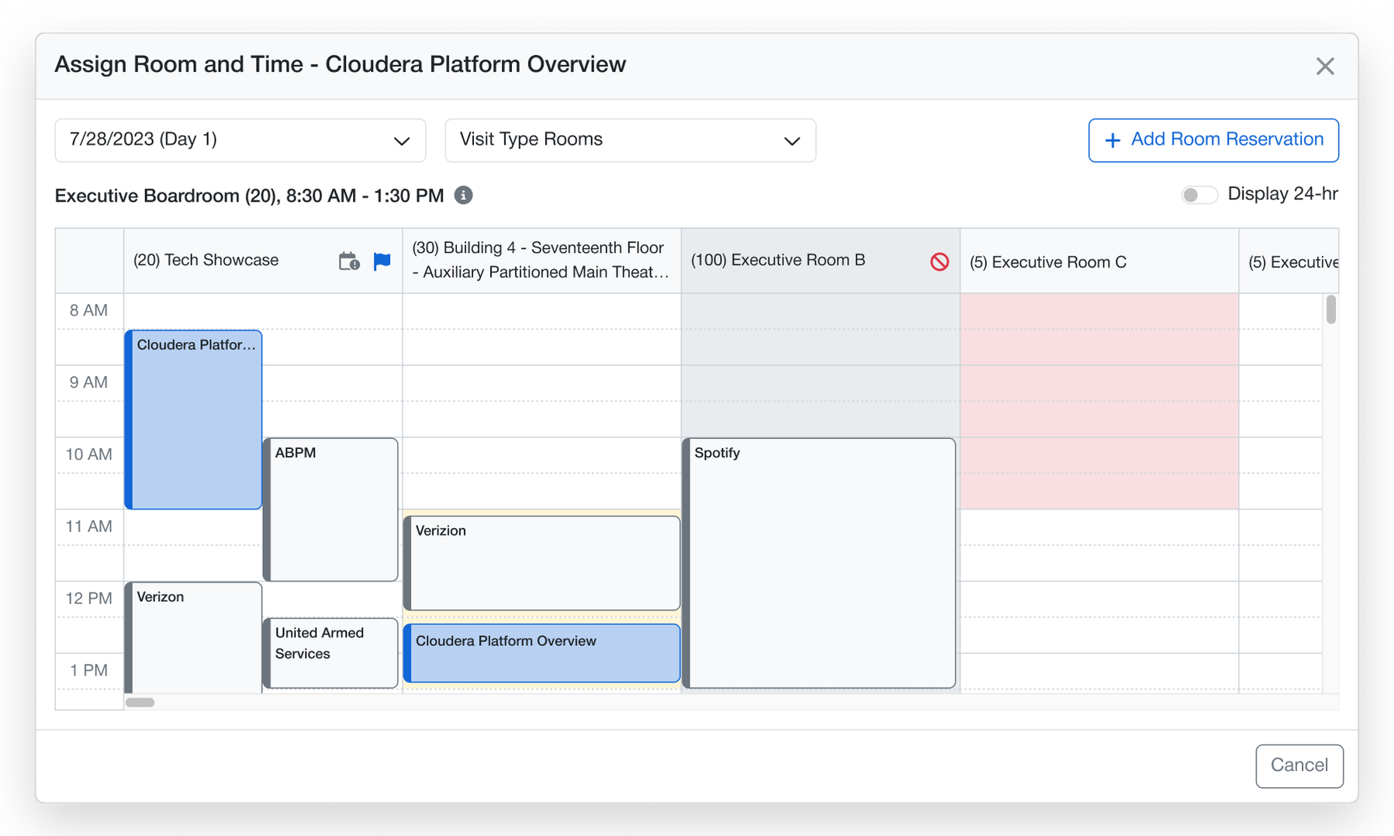Click the blue flag icon on Tech Showcase
Image resolution: width=1394 pixels, height=836 pixels.
[x=382, y=261]
